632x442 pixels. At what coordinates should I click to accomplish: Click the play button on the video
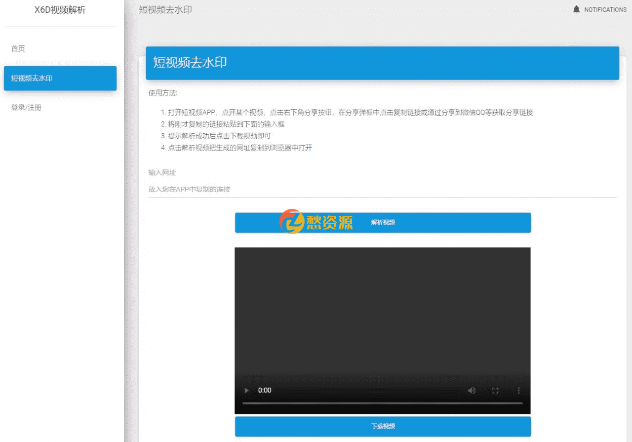tap(246, 390)
